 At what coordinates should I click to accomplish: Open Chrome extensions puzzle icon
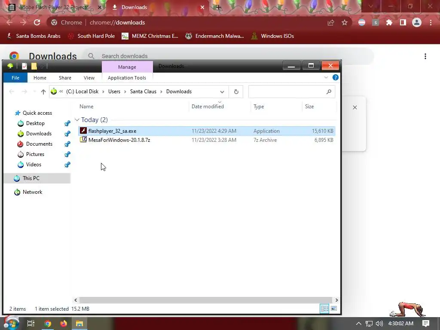pyautogui.click(x=389, y=22)
